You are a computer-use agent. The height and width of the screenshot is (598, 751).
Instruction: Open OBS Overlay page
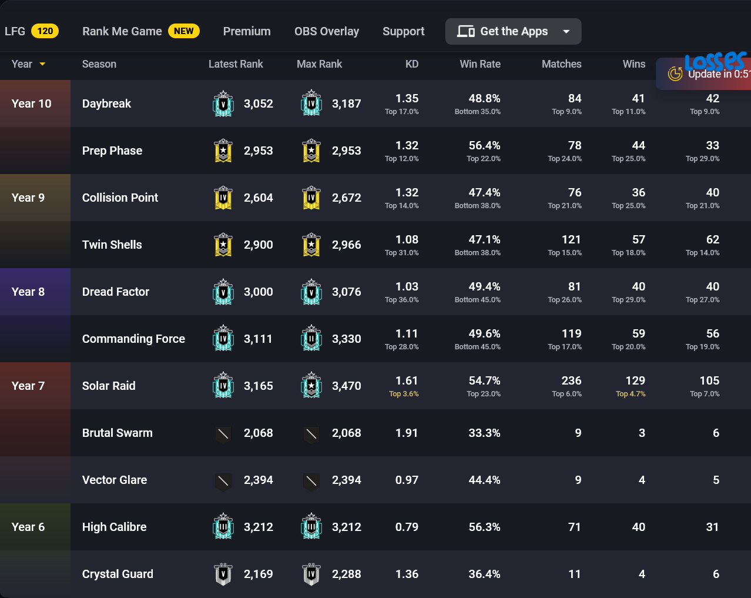tap(327, 31)
